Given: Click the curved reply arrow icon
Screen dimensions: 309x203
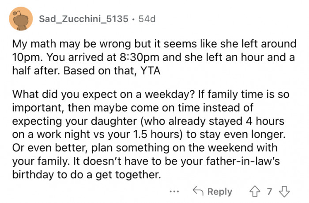Looking at the screenshot, I should [198, 192].
